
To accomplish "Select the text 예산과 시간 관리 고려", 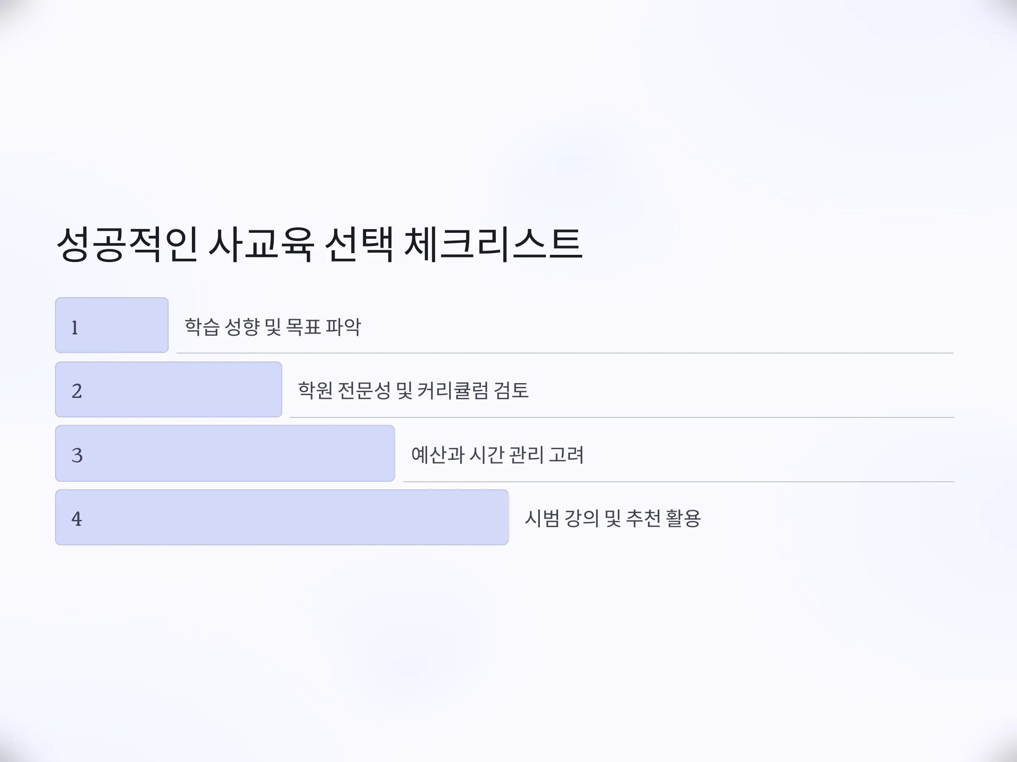I will 497,455.
